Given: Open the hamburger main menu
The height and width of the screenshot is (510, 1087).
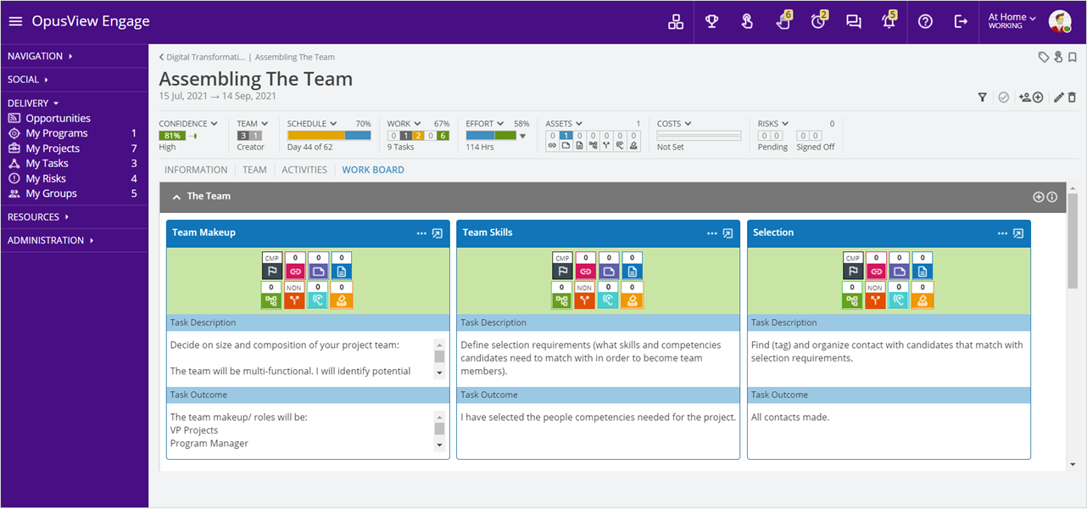Looking at the screenshot, I should tap(15, 21).
